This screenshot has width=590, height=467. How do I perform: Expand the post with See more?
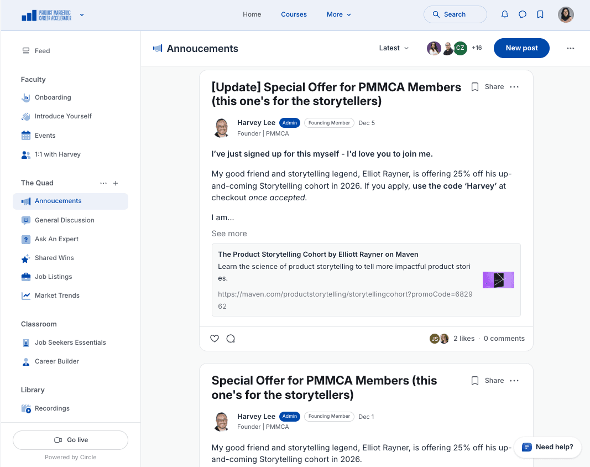(229, 233)
